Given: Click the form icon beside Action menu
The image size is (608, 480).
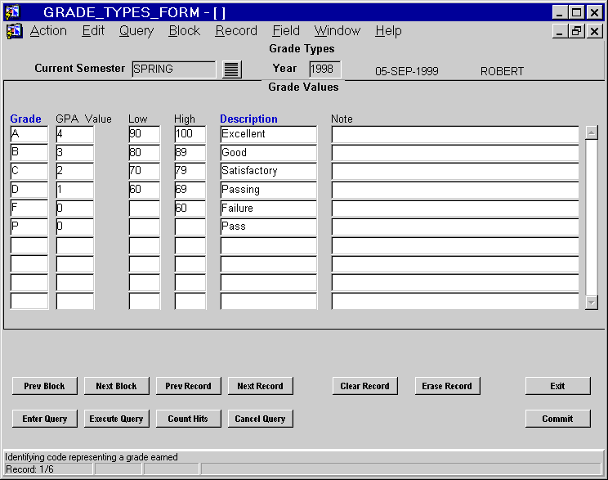Looking at the screenshot, I should [x=15, y=31].
